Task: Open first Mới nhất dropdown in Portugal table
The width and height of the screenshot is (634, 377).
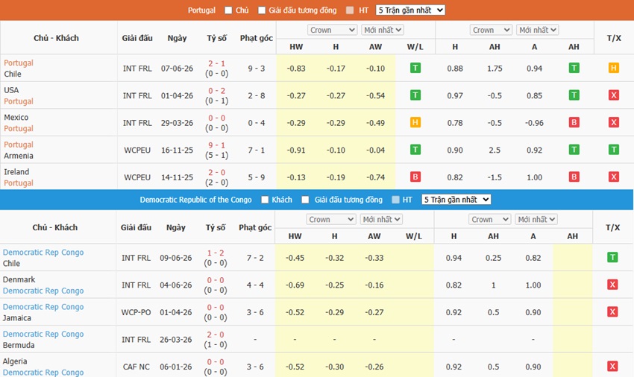Action: coord(382,30)
